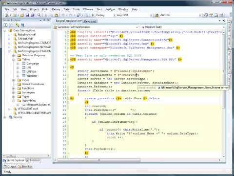Select the WebUser table in tree
The height and width of the screenshot is (176, 234).
click(32, 76)
